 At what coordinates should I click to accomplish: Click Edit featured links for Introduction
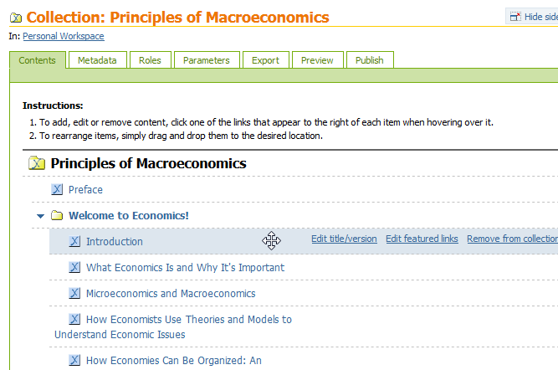pyautogui.click(x=422, y=239)
